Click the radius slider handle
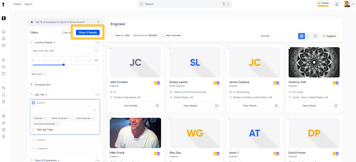The height and width of the screenshot is (162, 356). click(64, 65)
